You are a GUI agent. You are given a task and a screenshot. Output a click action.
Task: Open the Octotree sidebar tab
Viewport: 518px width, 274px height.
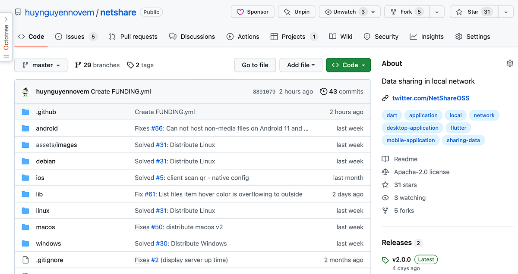(6, 37)
